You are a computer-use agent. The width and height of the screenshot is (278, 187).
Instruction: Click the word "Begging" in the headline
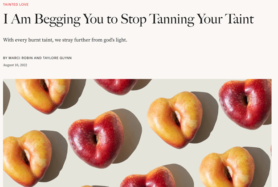(57, 20)
